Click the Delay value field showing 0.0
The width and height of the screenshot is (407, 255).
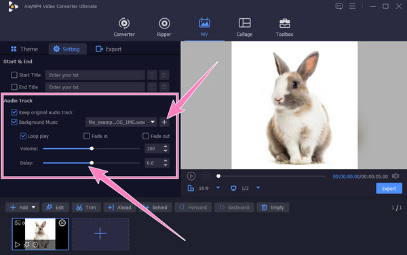pos(153,163)
